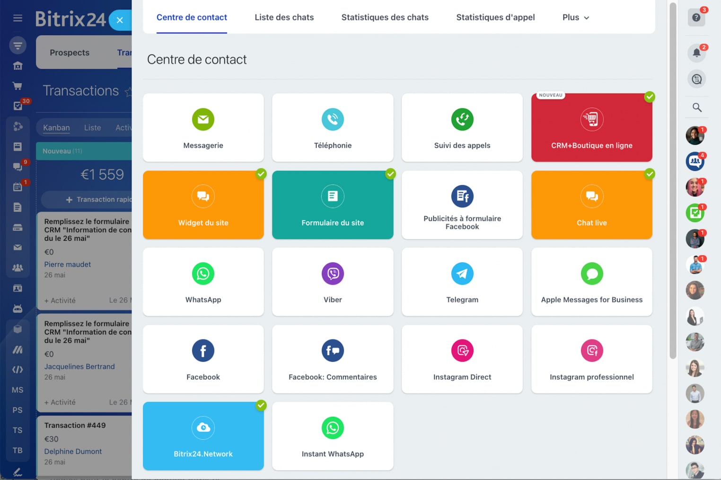Click the vertical scrollbar of the panel
721x480 pixels.
coord(673,180)
